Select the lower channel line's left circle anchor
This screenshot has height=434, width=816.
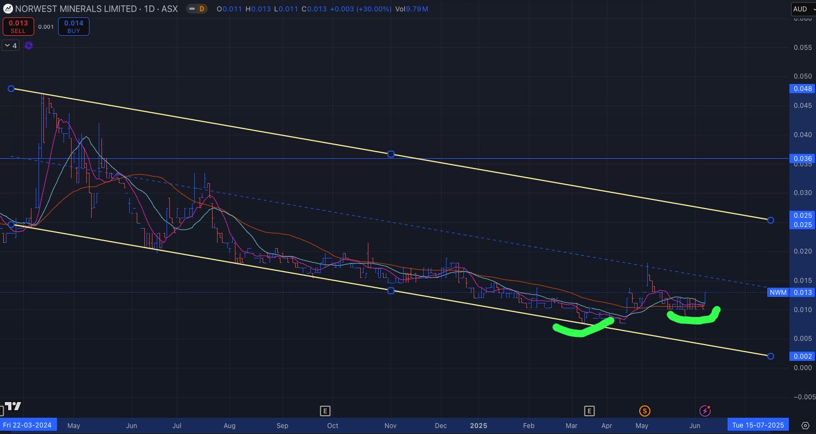click(11, 224)
